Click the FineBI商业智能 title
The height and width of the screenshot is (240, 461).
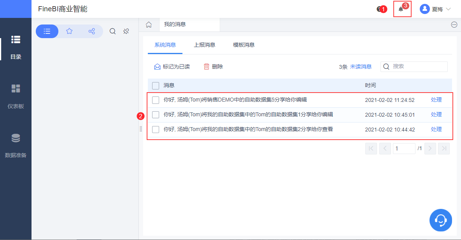tap(63, 9)
